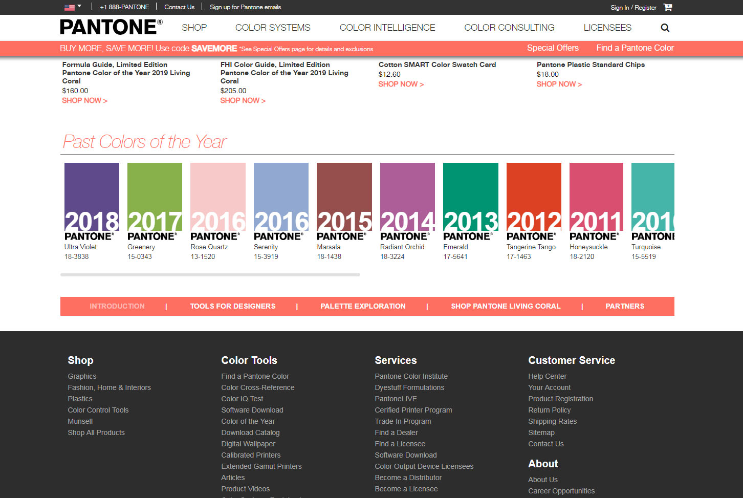Open the US flag country selector
The height and width of the screenshot is (498, 743).
[73, 7]
